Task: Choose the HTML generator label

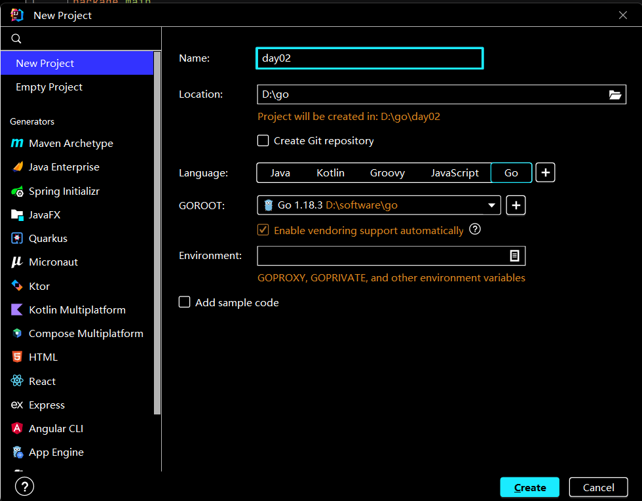Action: coord(43,357)
